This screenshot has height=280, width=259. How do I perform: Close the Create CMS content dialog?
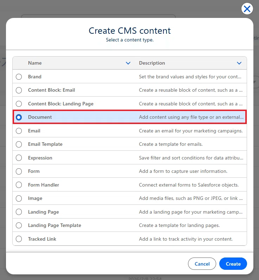point(247,8)
